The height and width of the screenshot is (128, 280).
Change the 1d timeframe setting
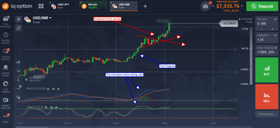18,71
